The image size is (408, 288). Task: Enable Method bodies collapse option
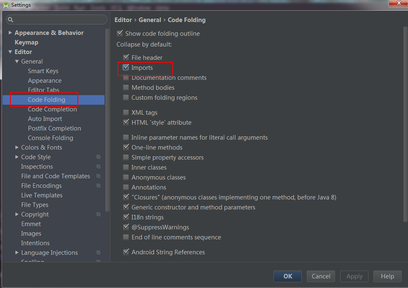point(126,88)
